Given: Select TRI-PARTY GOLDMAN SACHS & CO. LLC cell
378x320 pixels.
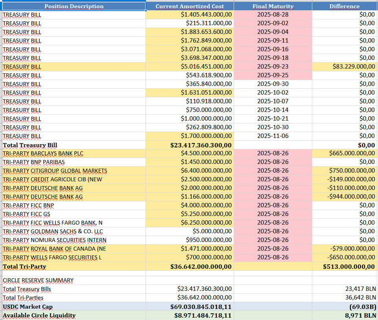Looking at the screenshot, I should coord(74,232).
